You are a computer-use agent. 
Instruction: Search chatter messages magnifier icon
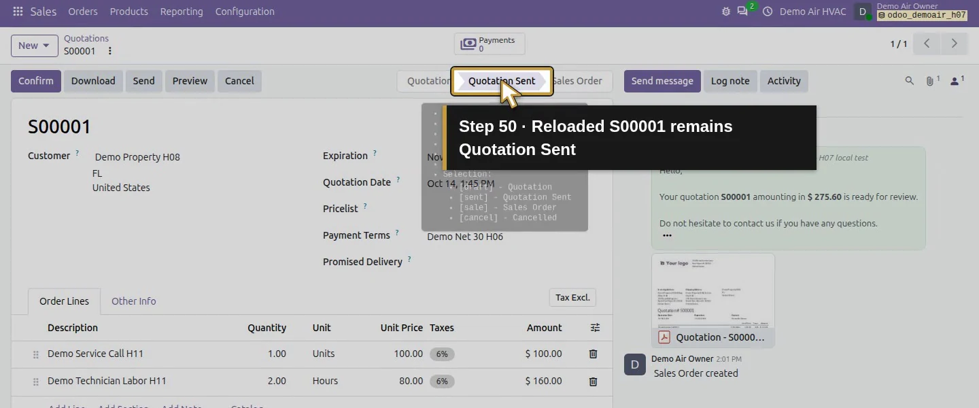point(909,81)
